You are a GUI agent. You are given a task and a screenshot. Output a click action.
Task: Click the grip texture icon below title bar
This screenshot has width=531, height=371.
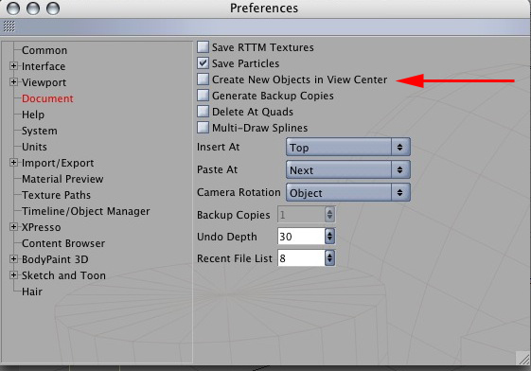(9, 26)
